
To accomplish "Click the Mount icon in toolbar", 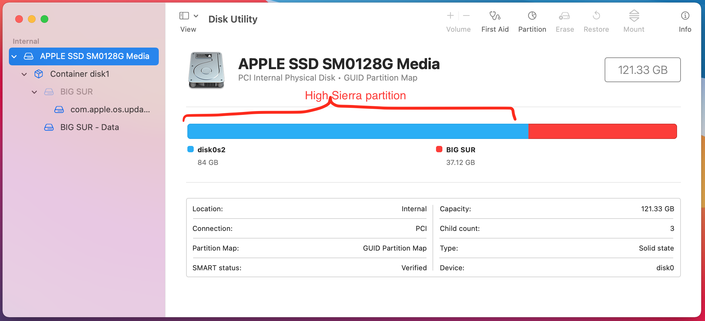I will pos(634,16).
